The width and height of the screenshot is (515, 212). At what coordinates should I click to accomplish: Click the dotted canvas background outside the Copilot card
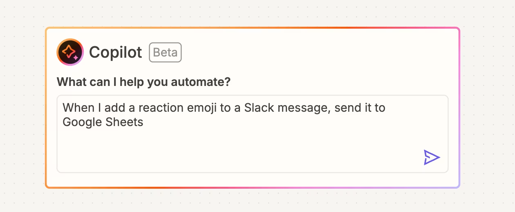pos(257,201)
